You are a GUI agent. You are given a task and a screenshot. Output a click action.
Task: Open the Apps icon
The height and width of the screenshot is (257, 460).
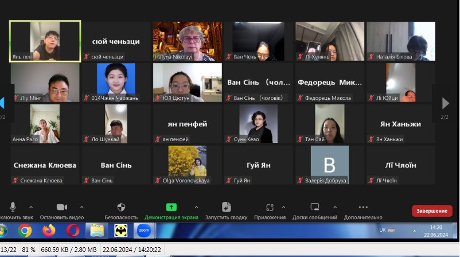(x=270, y=208)
